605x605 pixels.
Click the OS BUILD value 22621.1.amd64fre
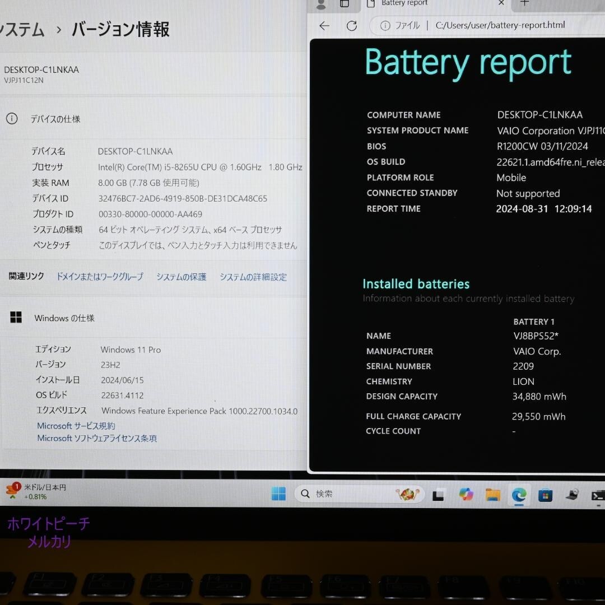[x=551, y=162]
